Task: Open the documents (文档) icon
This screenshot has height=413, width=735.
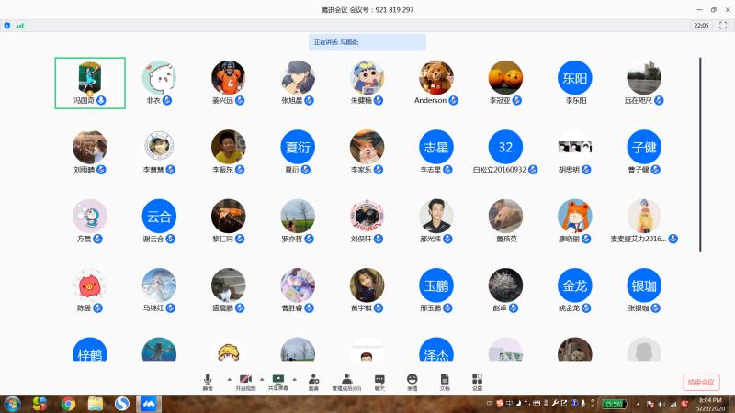Action: tap(445, 379)
